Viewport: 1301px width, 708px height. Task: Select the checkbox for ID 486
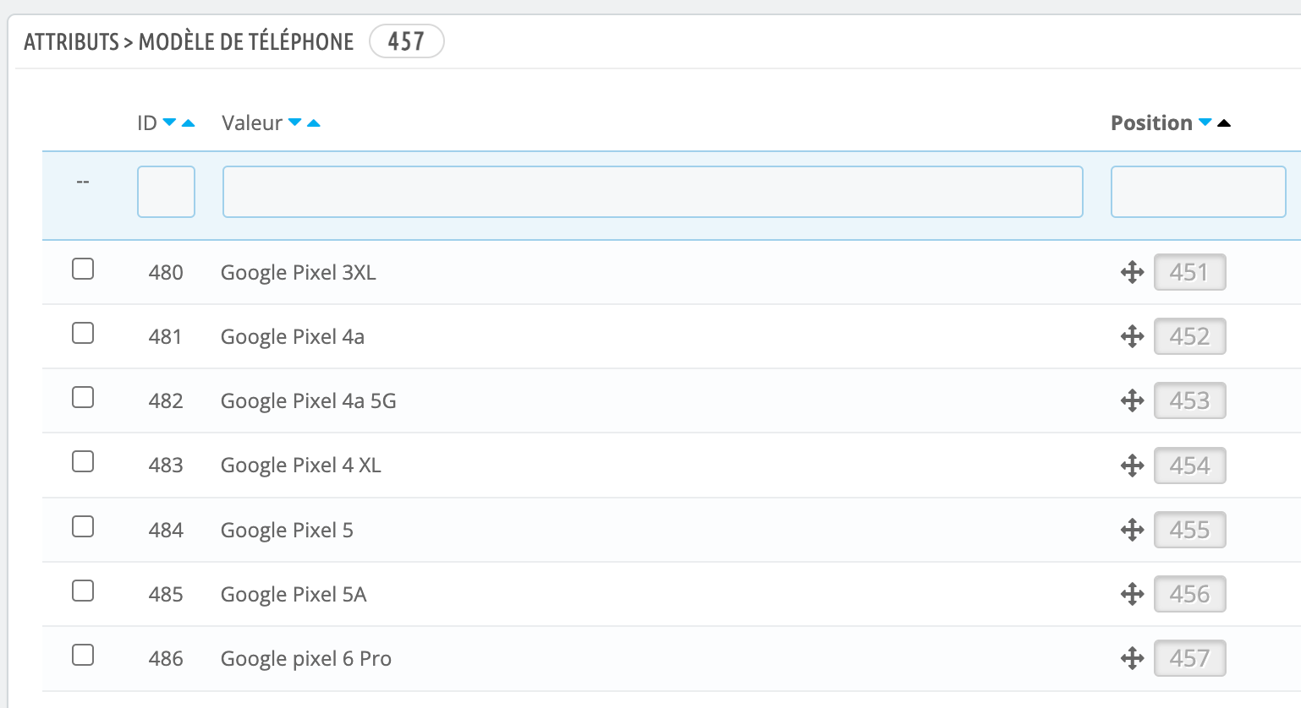click(x=83, y=655)
